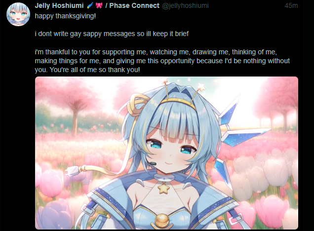The image size is (314, 231).
Task: Click the 'happy thanksgiving!' text line
Action: tap(66, 16)
